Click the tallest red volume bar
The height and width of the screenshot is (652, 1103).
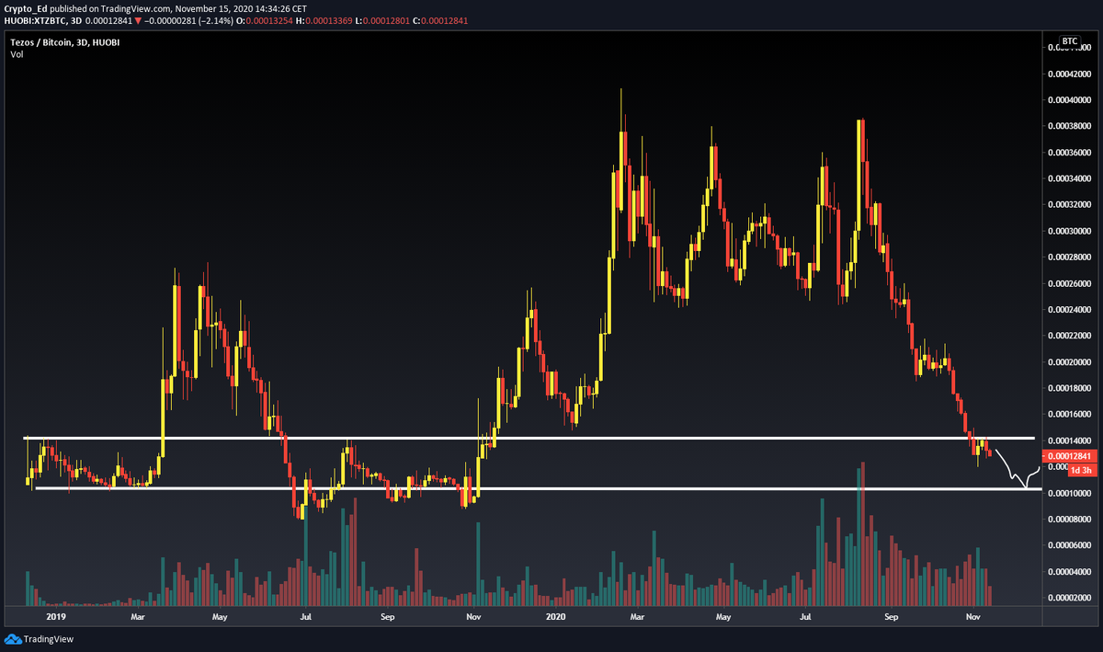click(862, 533)
